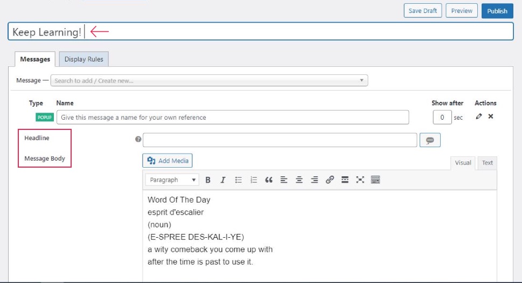Viewport: 522px width, 283px height.
Task: Align text center
Action: point(299,180)
